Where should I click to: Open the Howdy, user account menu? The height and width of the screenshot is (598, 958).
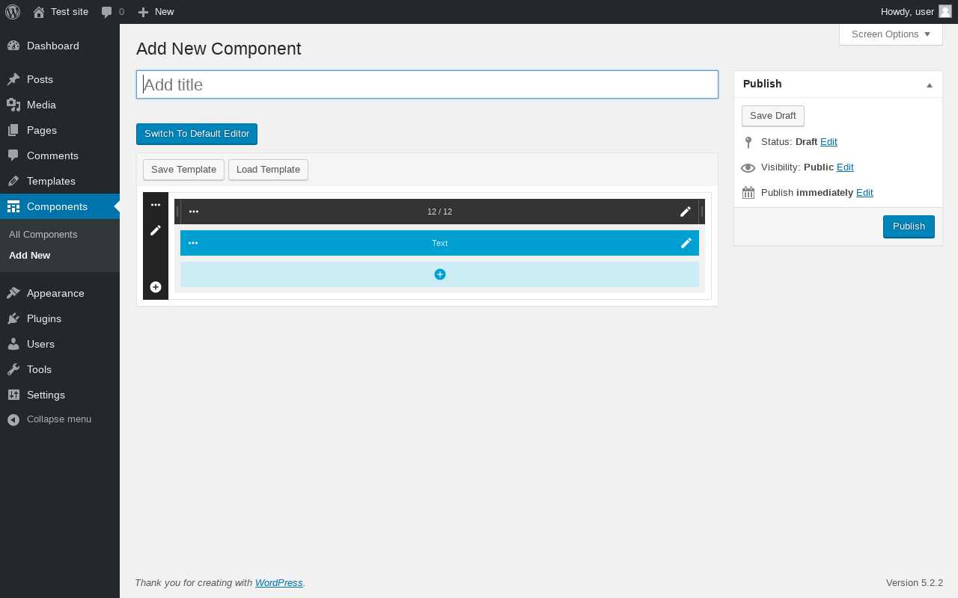click(x=915, y=12)
